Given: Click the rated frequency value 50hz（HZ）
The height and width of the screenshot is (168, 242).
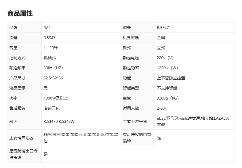Looking at the screenshot, I should point(53,68).
